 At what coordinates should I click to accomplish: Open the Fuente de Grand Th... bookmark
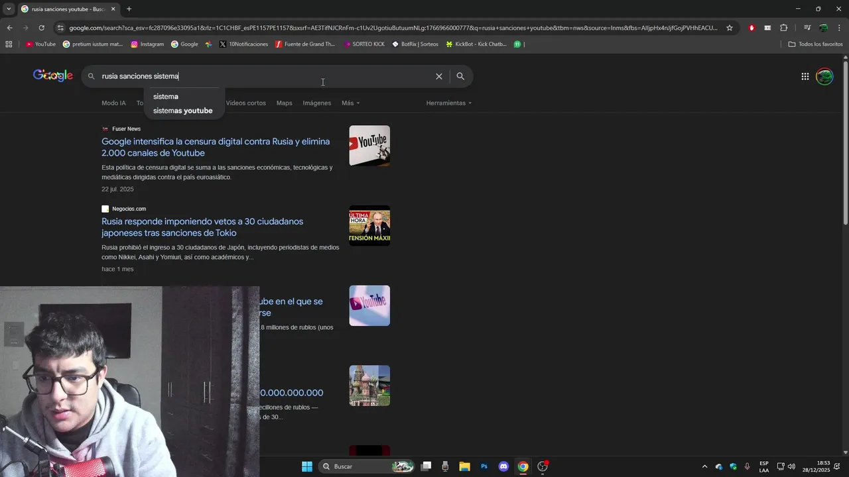click(x=305, y=44)
